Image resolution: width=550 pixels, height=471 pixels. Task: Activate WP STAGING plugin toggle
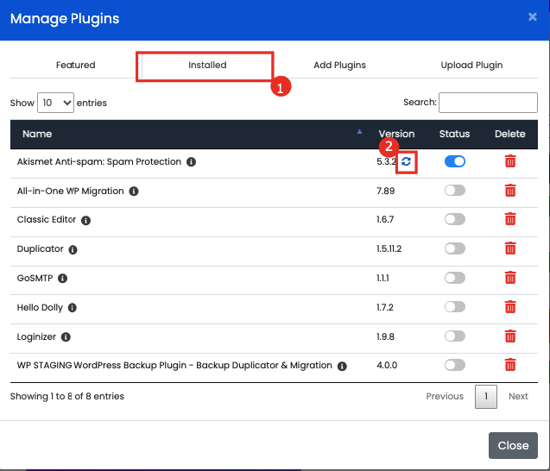pyautogui.click(x=454, y=365)
